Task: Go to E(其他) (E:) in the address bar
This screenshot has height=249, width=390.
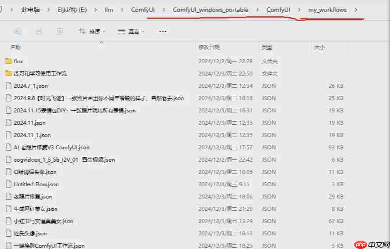Action: pyautogui.click(x=72, y=10)
